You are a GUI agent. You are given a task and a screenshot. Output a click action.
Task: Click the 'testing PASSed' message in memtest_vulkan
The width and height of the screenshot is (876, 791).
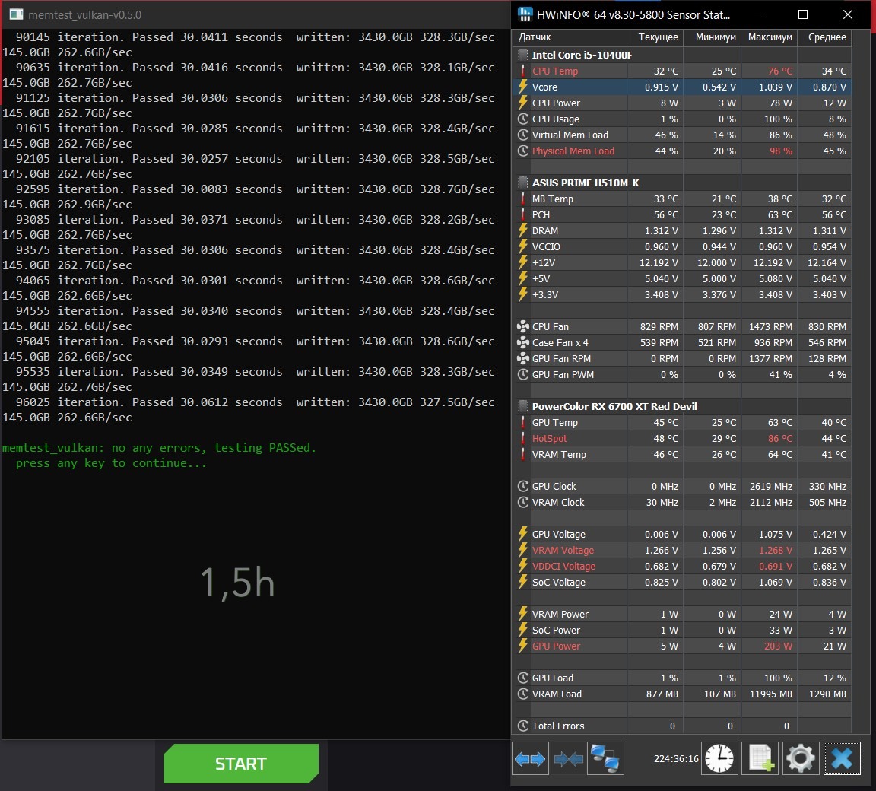pos(265,447)
